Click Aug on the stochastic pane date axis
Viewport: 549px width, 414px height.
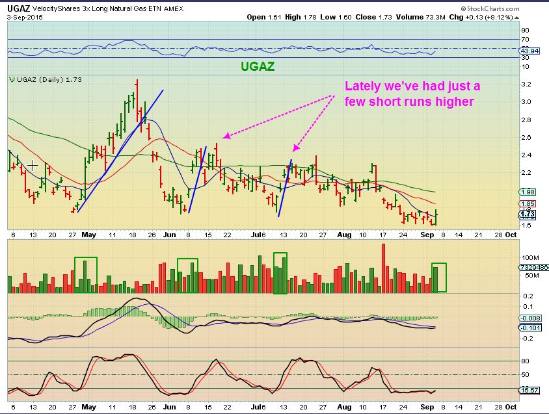pyautogui.click(x=344, y=407)
